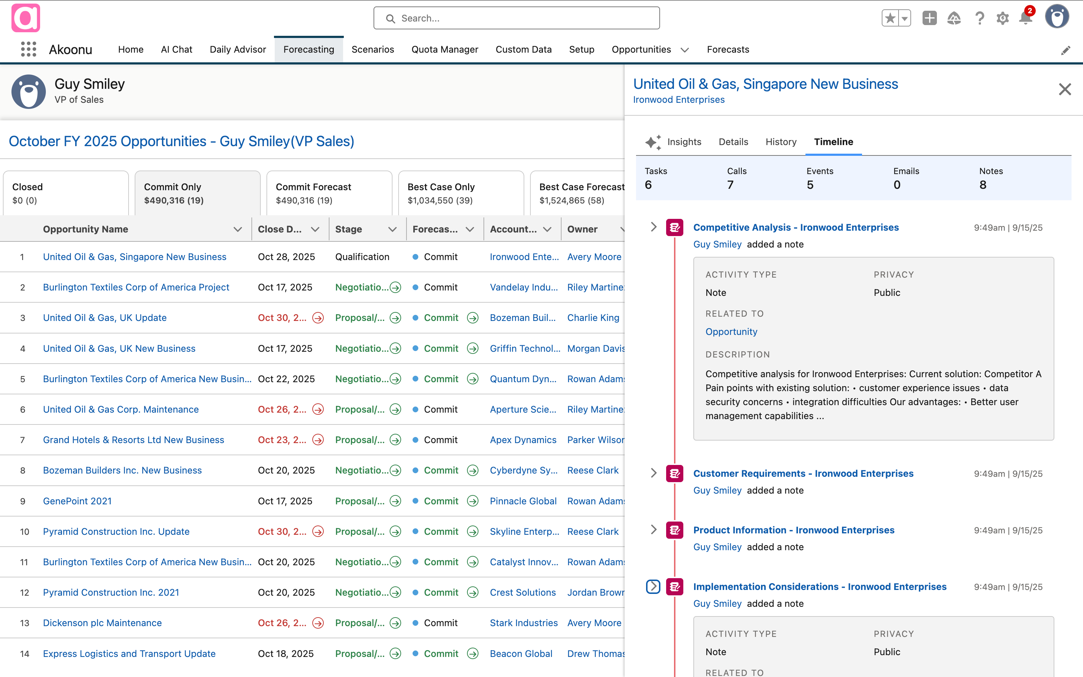The image size is (1083, 677).
Task: Click red arrow beside United Oil UK Update date
Action: [x=318, y=318]
